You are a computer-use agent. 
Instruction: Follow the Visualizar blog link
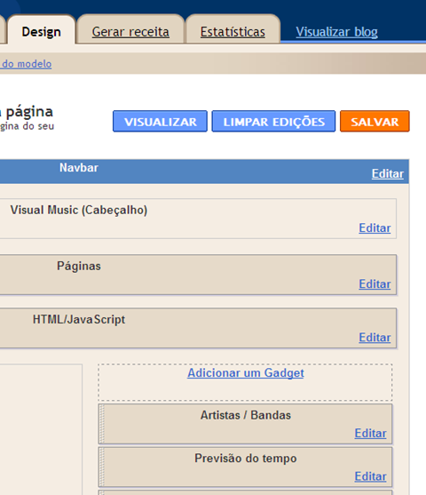click(336, 32)
